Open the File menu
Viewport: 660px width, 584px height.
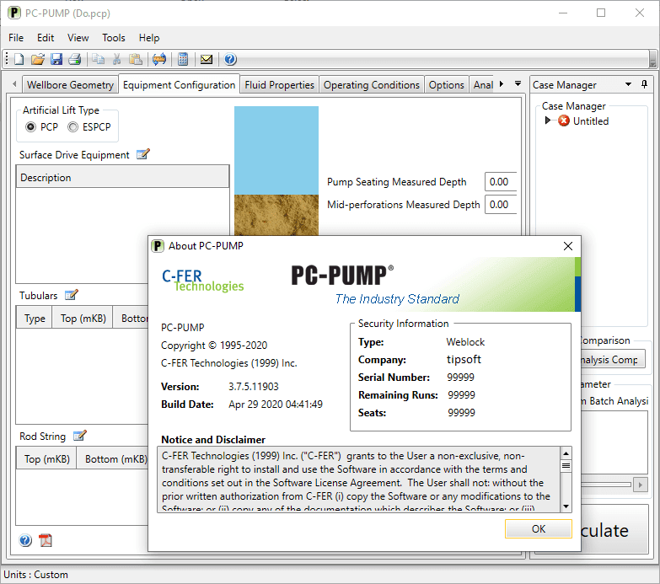16,38
